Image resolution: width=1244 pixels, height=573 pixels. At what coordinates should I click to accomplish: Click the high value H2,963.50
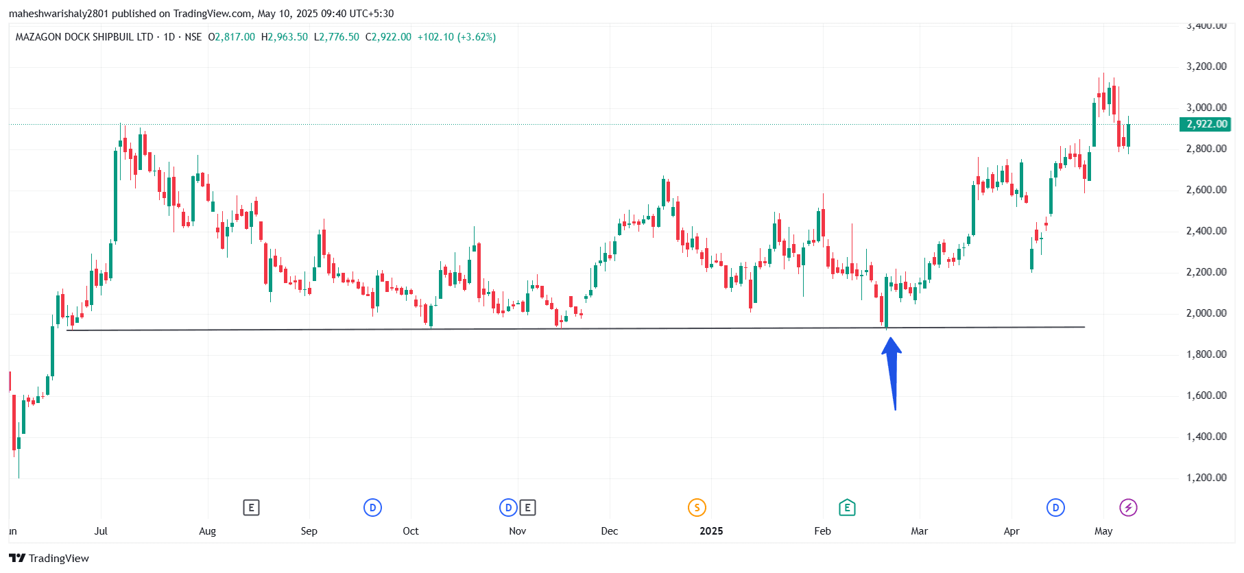[285, 37]
